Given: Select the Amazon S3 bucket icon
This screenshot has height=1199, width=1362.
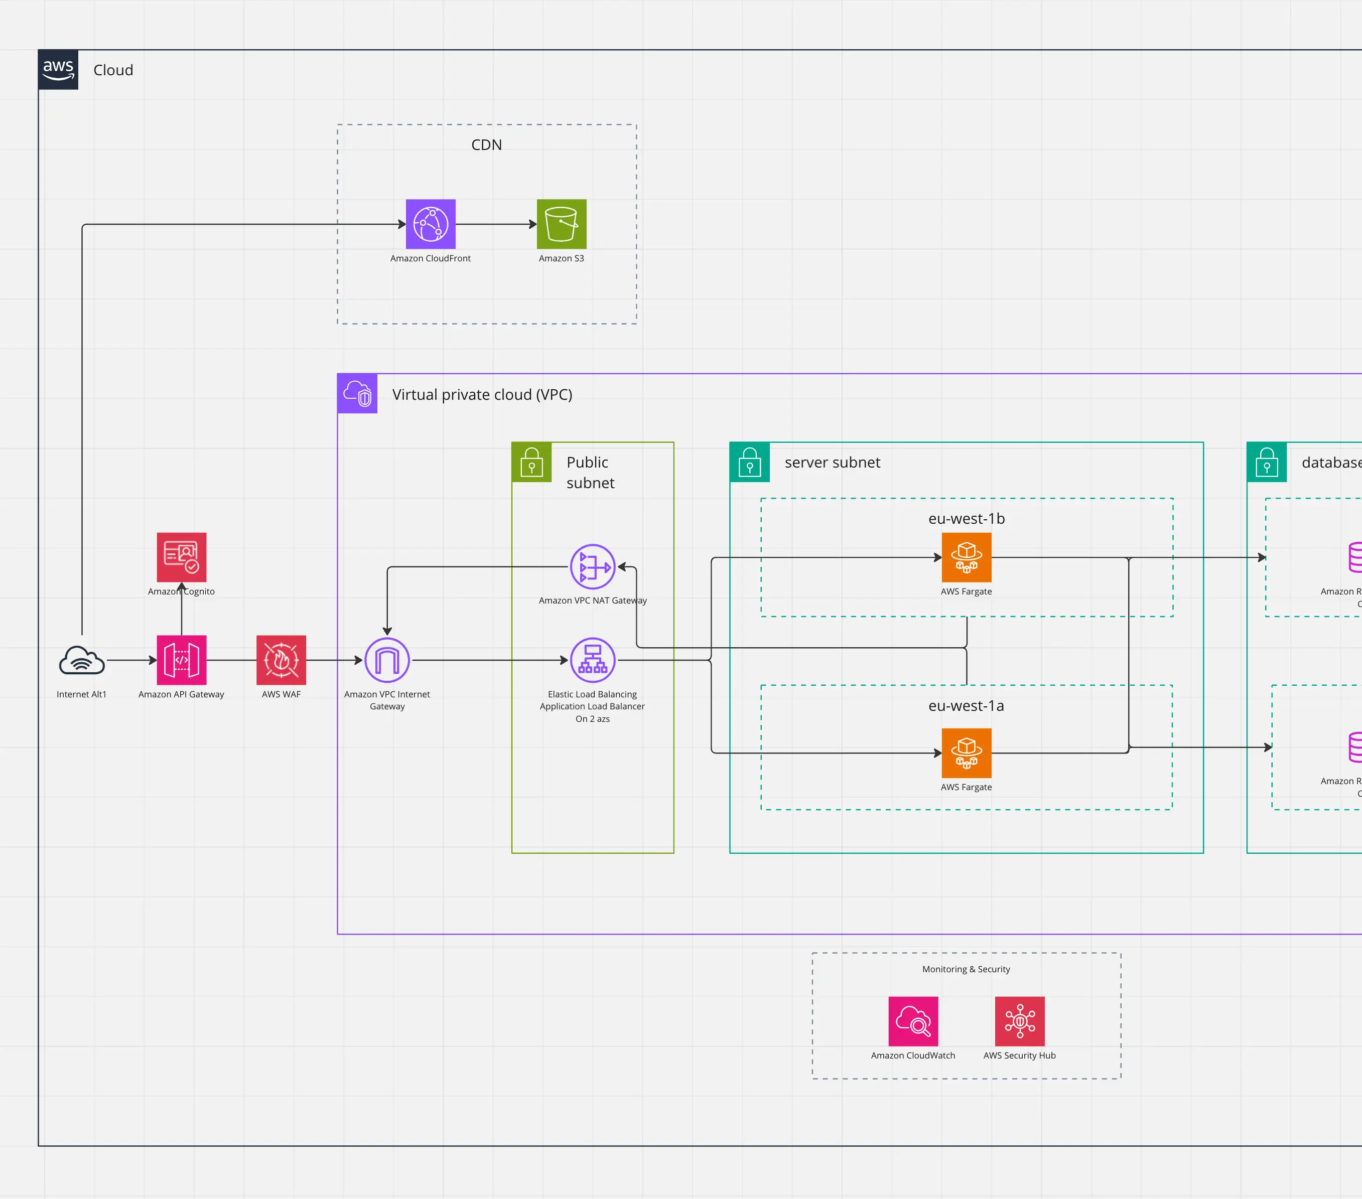Looking at the screenshot, I should [561, 224].
